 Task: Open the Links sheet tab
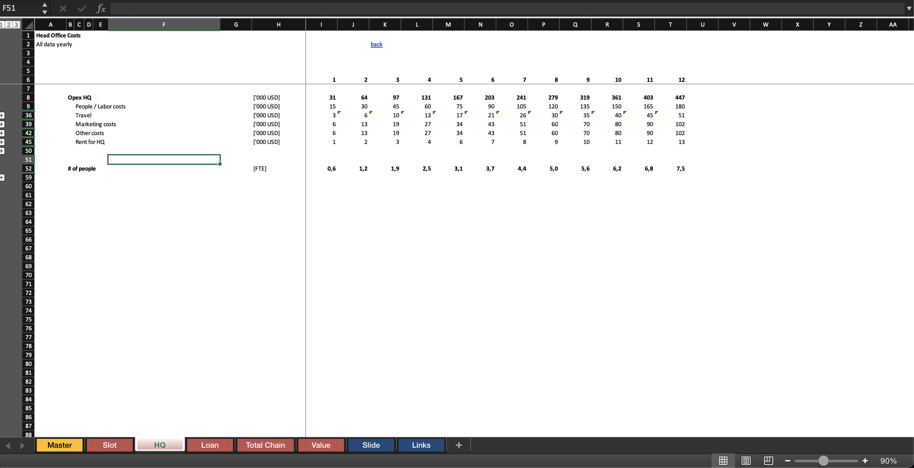tap(421, 445)
